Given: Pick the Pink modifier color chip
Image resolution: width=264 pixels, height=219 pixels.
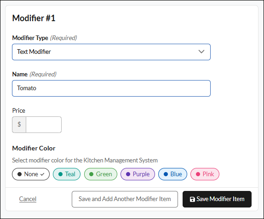Looking at the screenshot, I should click(x=205, y=174).
